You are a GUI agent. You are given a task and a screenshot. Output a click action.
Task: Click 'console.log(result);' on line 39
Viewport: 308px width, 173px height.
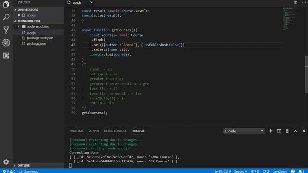102,15
